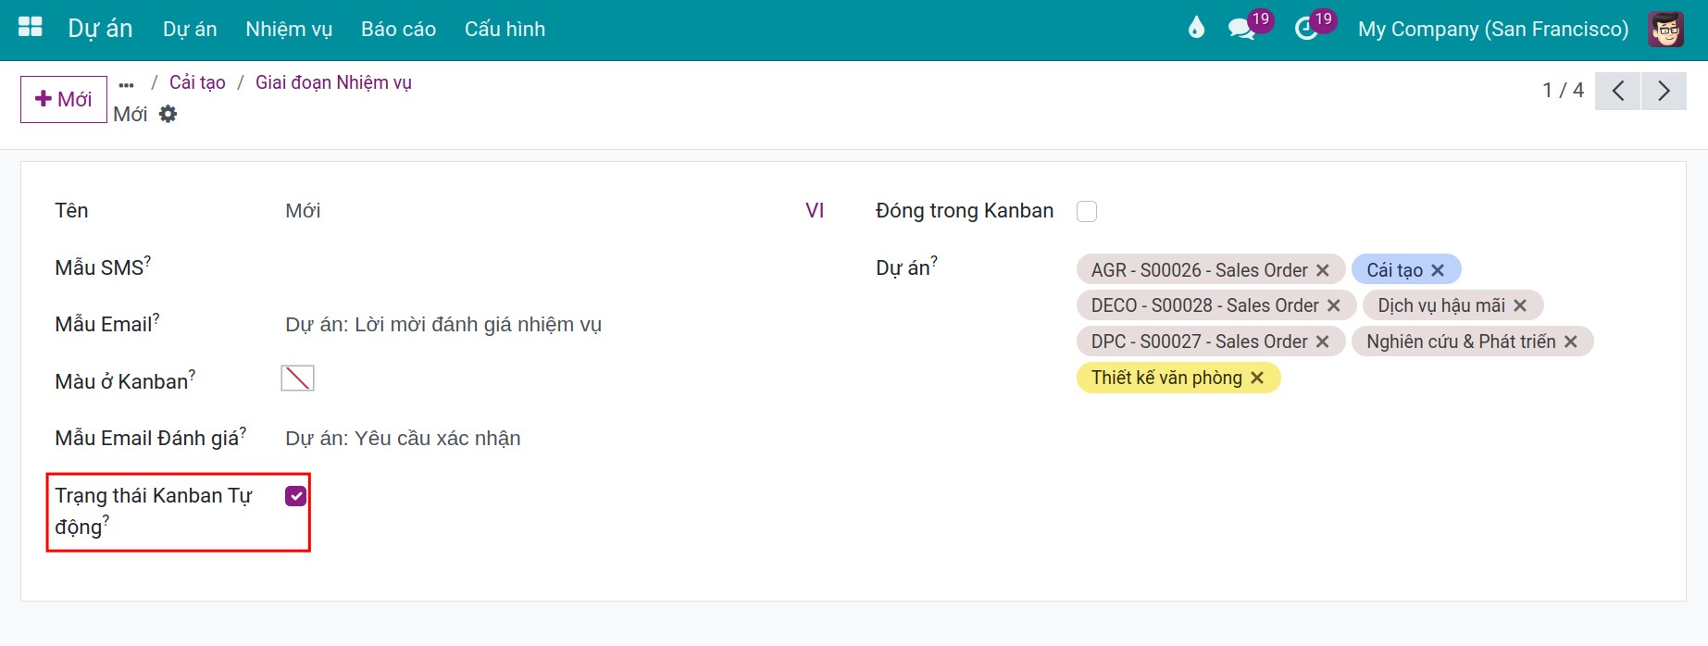The width and height of the screenshot is (1708, 646).
Task: Open the user avatar menu
Action: click(x=1665, y=29)
